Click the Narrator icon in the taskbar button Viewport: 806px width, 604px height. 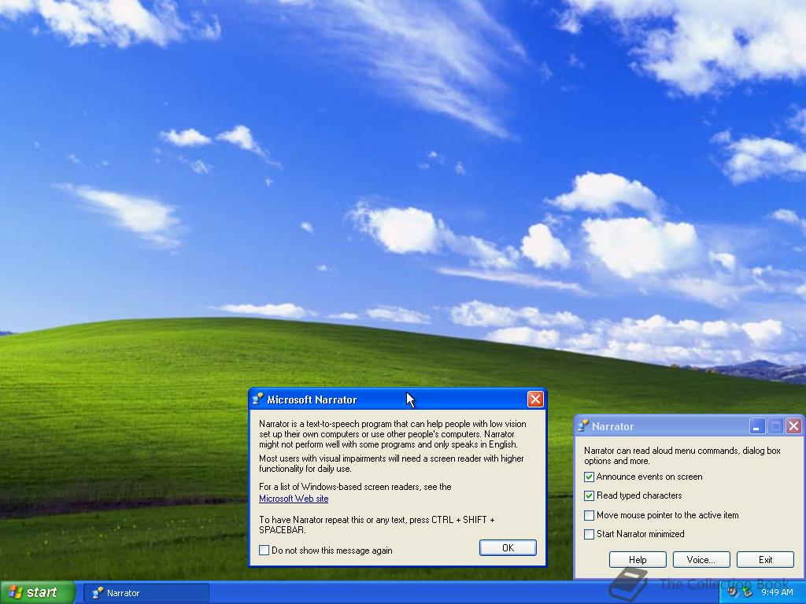[97, 593]
